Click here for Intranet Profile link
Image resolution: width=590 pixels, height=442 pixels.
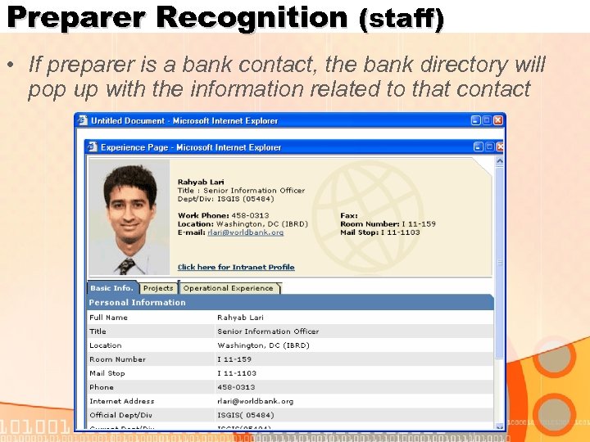[x=236, y=267]
